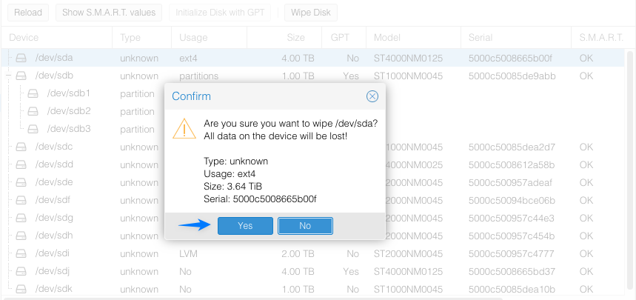Click ST4000NM0125 model in /dev/sdj row
Screen dimensions: 636x300
point(408,271)
